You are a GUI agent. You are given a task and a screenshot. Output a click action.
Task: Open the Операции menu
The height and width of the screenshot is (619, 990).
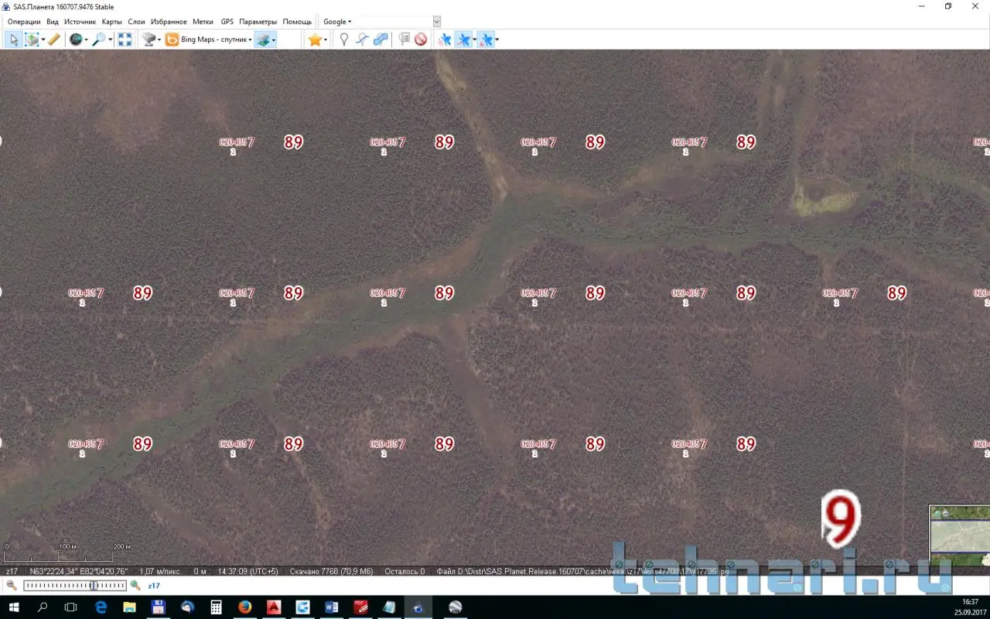pos(24,22)
